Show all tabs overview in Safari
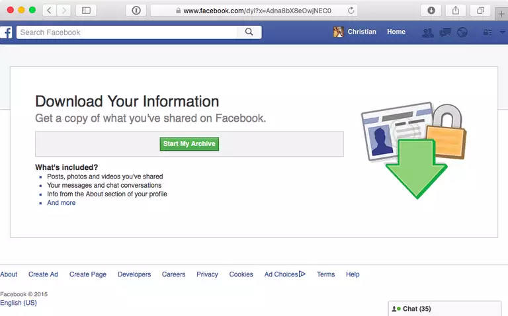 point(481,11)
